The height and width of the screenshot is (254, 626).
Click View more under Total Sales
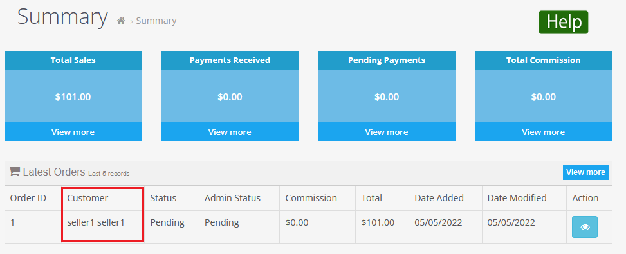73,132
